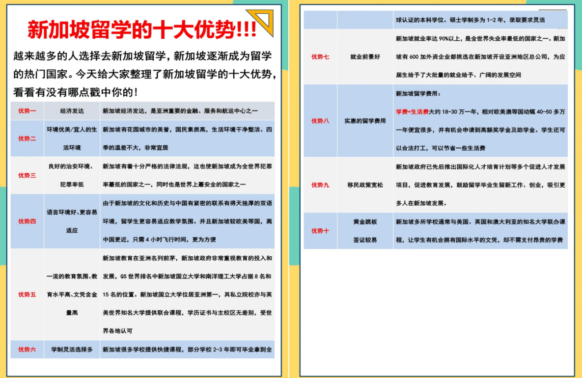Click the 就业前景好 cell
Screen dimensions: 582x378
(364, 57)
